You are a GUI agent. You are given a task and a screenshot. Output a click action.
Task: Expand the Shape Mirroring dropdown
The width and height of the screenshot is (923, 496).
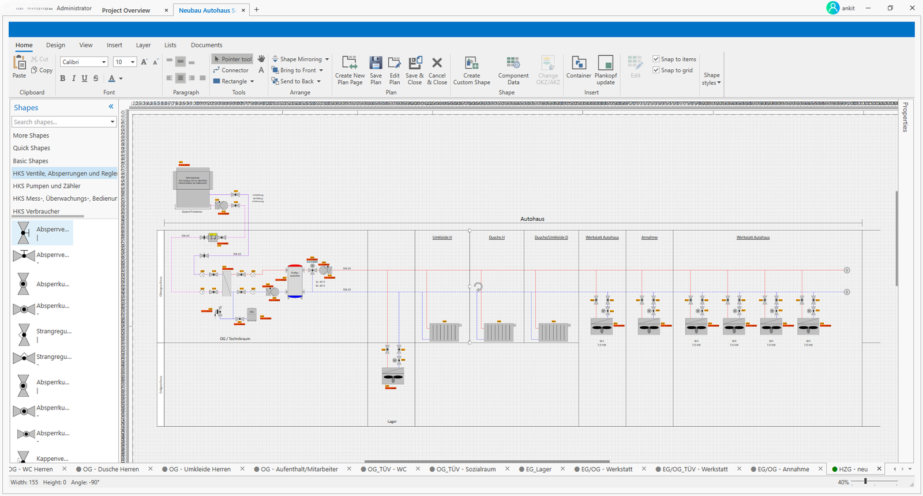327,59
